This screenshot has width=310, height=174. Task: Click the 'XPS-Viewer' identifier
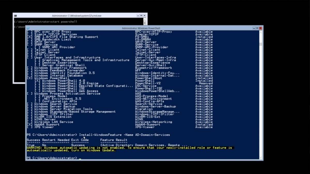click(x=145, y=127)
